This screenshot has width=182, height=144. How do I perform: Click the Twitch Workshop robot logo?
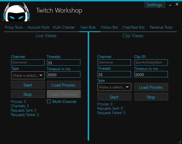(16, 12)
